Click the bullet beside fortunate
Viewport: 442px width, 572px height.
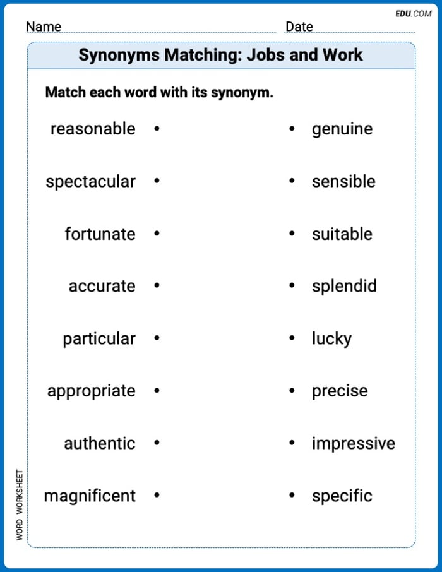pos(157,234)
